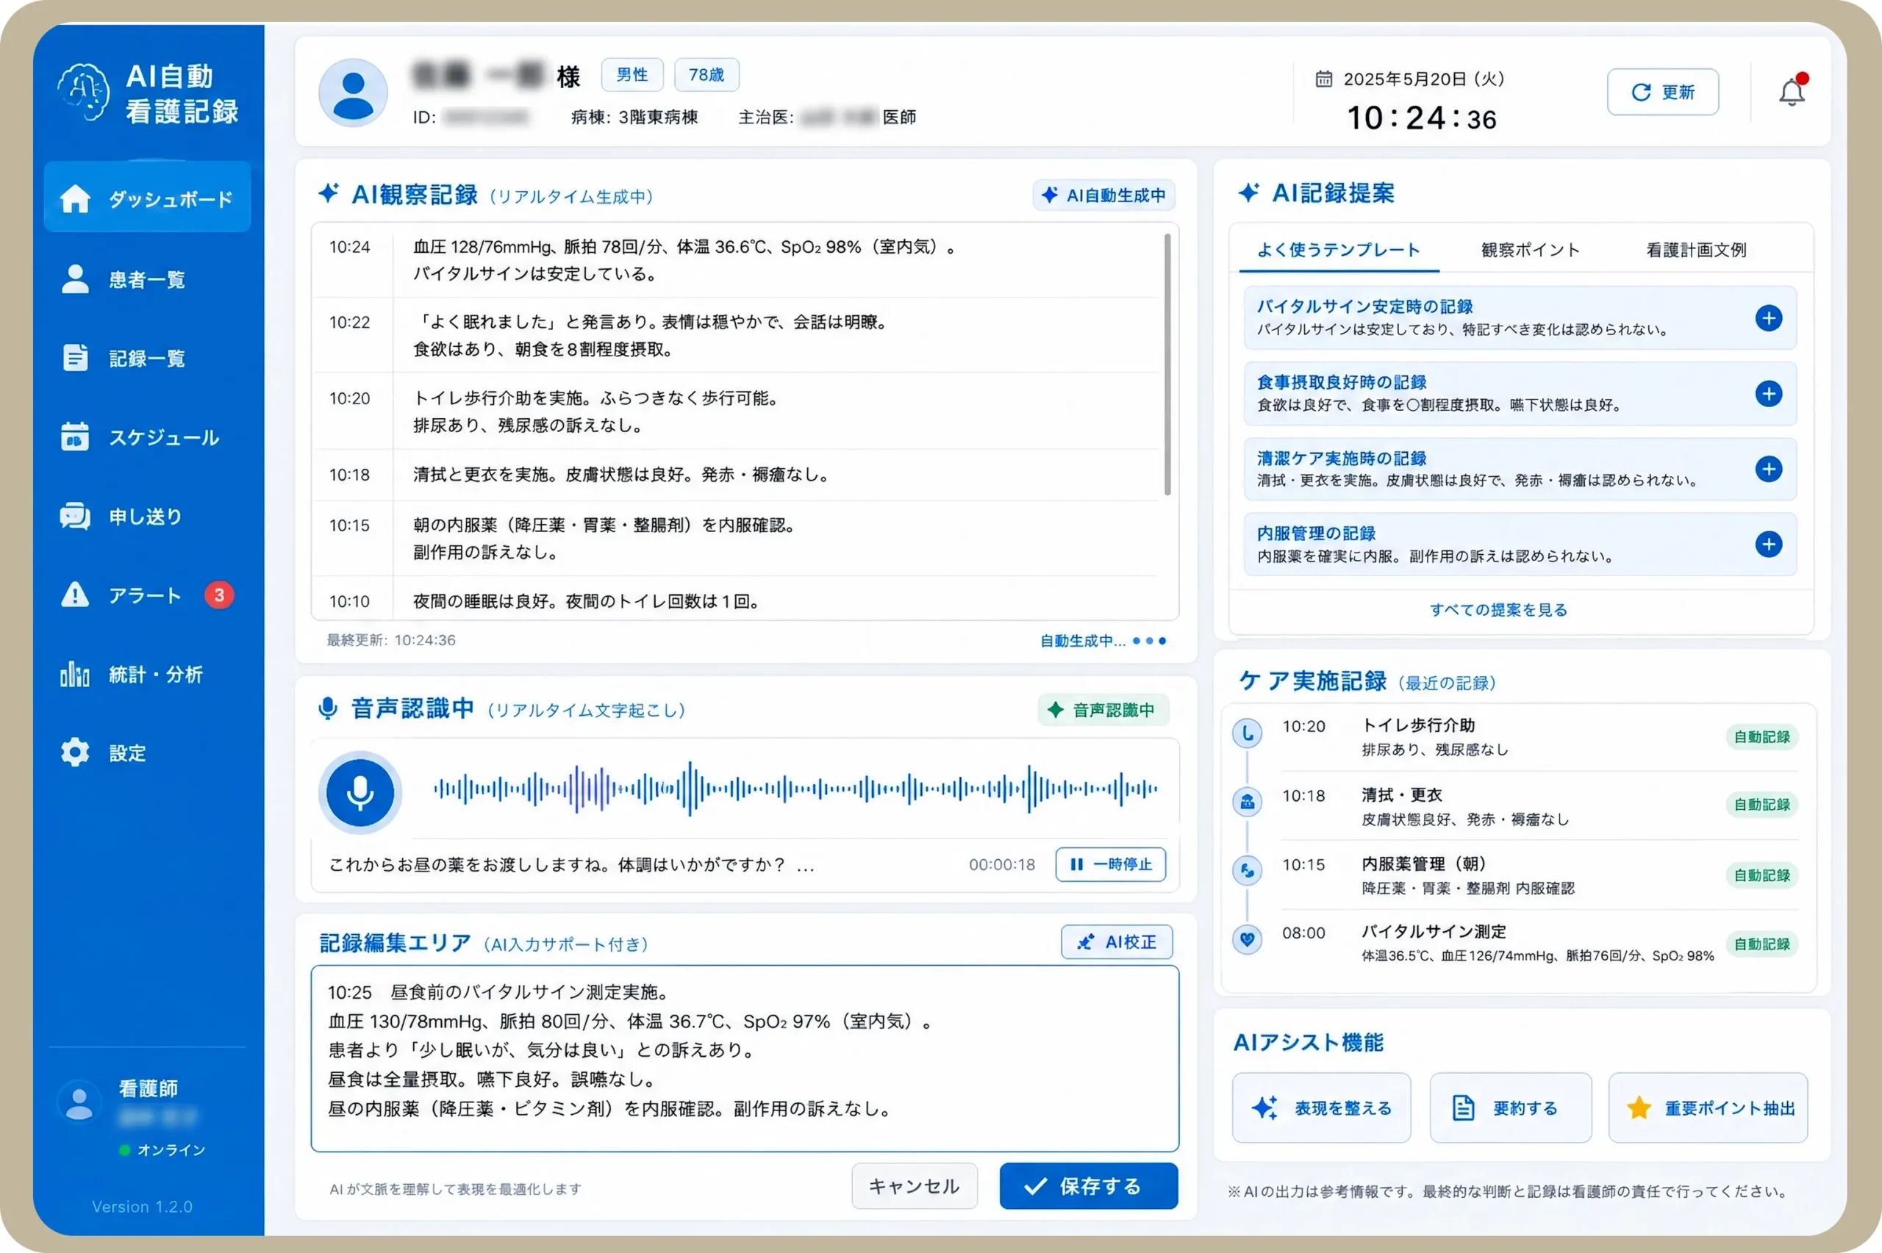This screenshot has width=1882, height=1253.
Task: Switch to 看護計画文例 tab
Action: 1696,250
